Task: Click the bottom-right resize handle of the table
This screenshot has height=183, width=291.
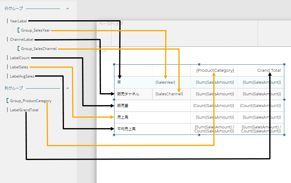Action: click(x=284, y=135)
